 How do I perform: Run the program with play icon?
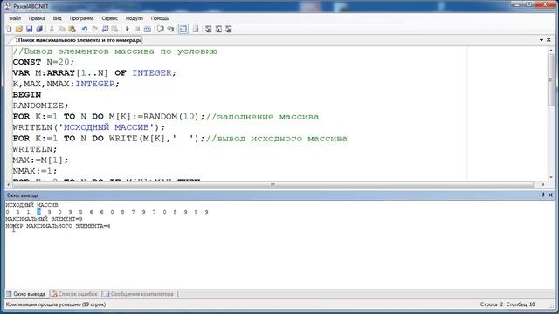click(128, 29)
